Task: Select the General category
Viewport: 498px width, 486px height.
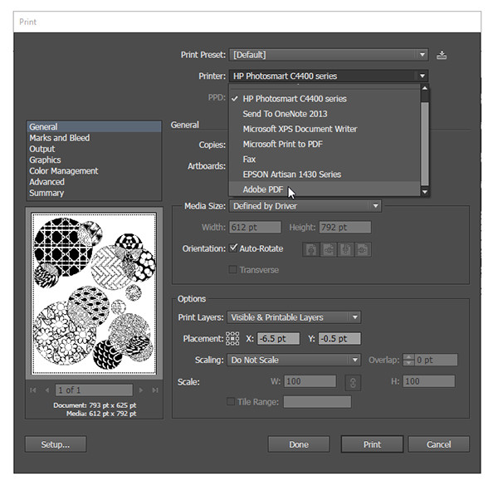Action: (94, 127)
